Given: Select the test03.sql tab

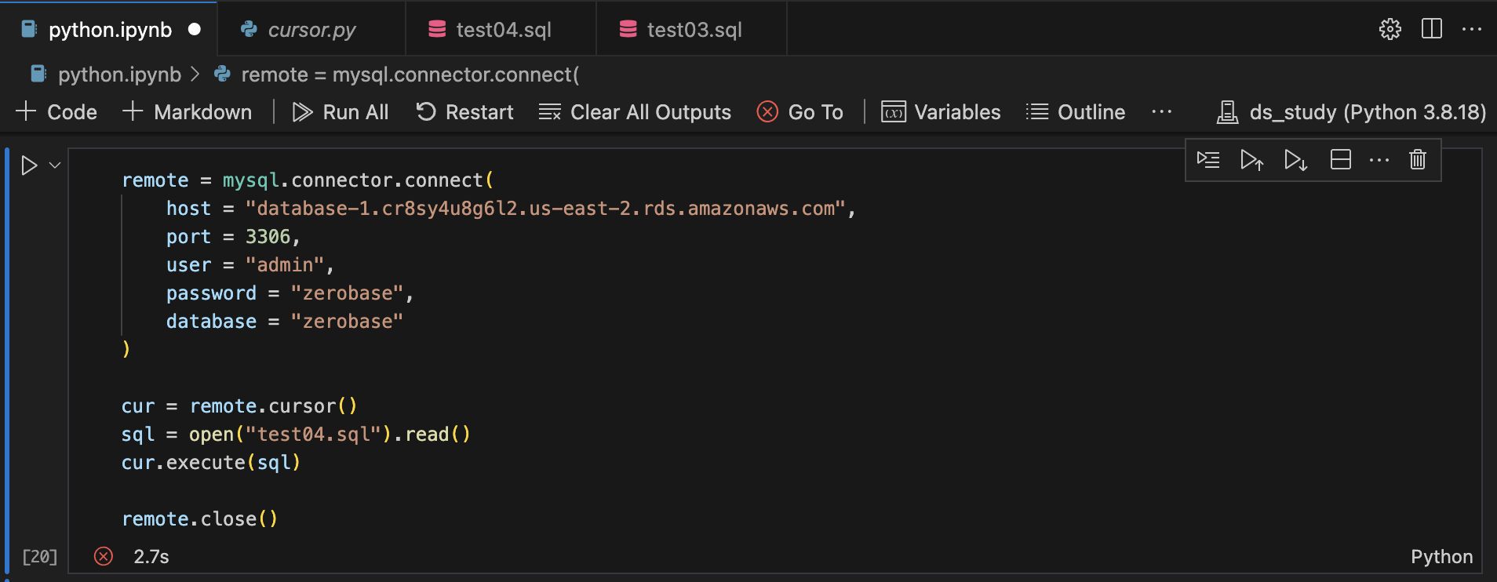Looking at the screenshot, I should pos(694,30).
